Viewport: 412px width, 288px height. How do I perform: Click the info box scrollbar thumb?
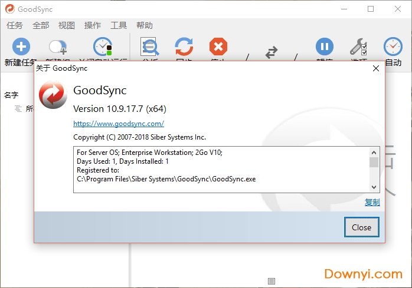click(x=374, y=162)
